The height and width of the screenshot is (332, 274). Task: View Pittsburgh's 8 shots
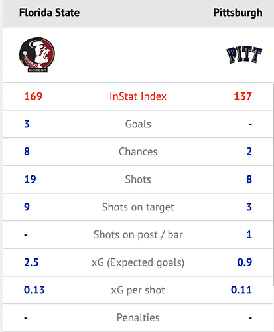(x=249, y=179)
